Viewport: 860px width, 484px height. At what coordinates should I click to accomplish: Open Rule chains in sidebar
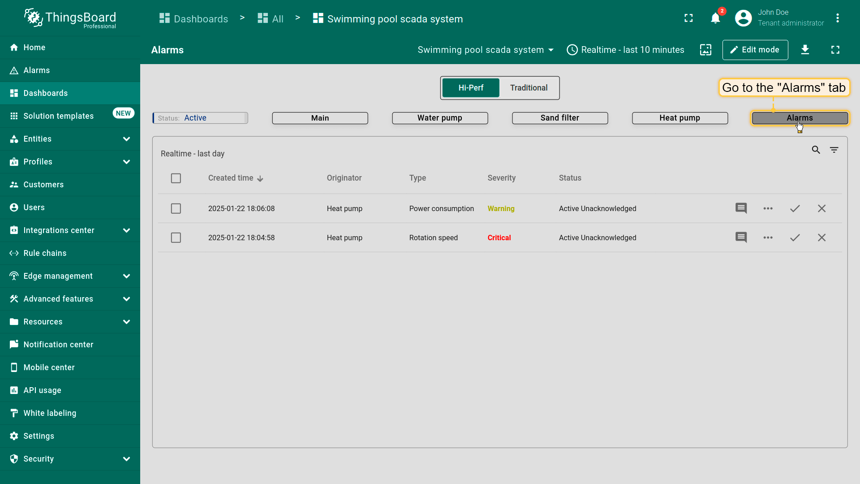[45, 253]
